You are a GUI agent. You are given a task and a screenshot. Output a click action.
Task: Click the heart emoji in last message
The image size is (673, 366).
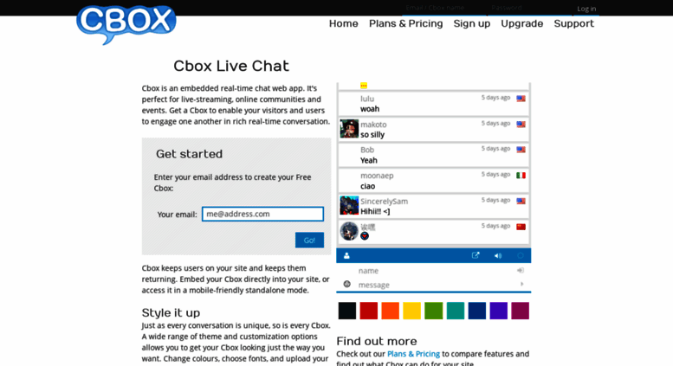[365, 235]
